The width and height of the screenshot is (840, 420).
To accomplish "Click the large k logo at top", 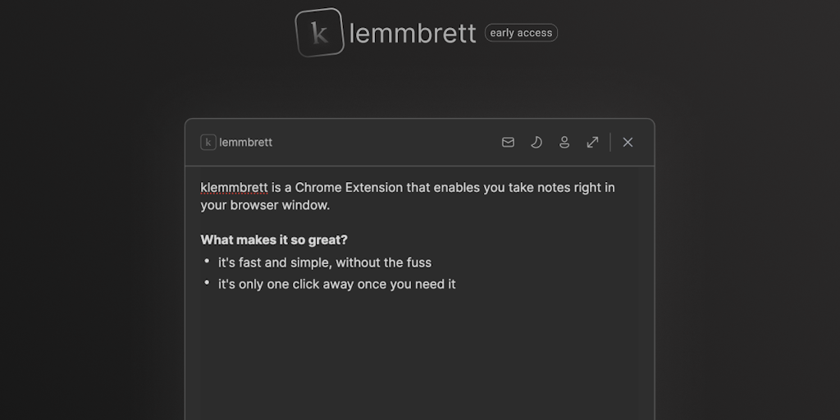I will 319,33.
